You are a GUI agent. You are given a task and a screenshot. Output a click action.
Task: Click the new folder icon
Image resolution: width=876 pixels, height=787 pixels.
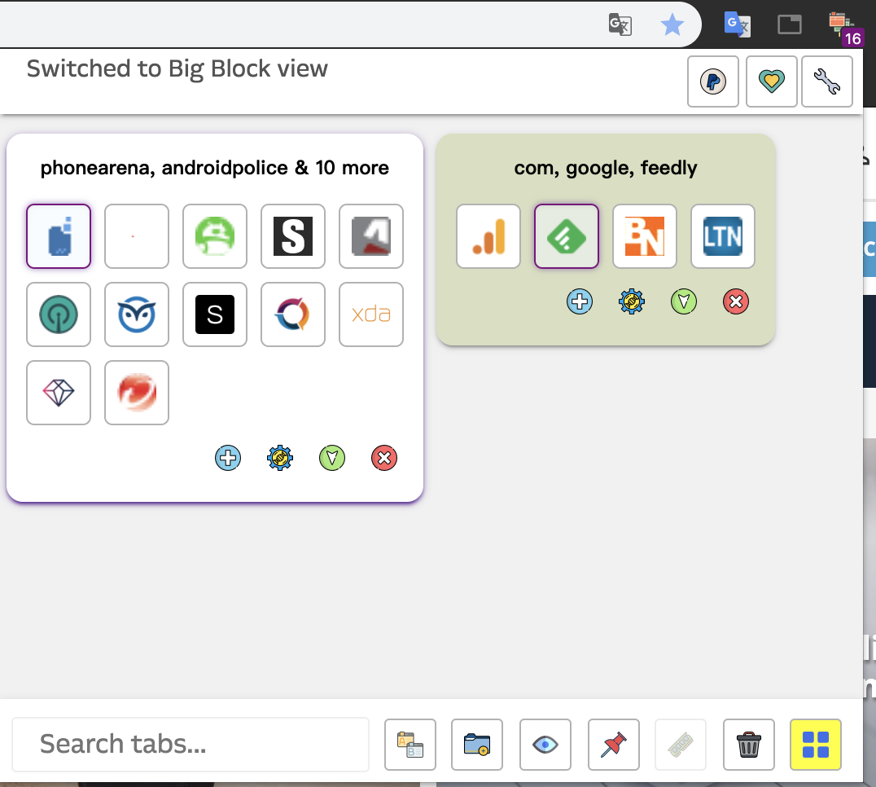point(477,744)
